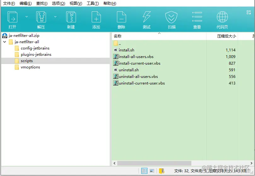This screenshot has height=176, width=255.
Task: Collapse the ja-netfilter-all folder node
Action: pyautogui.click(x=4, y=42)
